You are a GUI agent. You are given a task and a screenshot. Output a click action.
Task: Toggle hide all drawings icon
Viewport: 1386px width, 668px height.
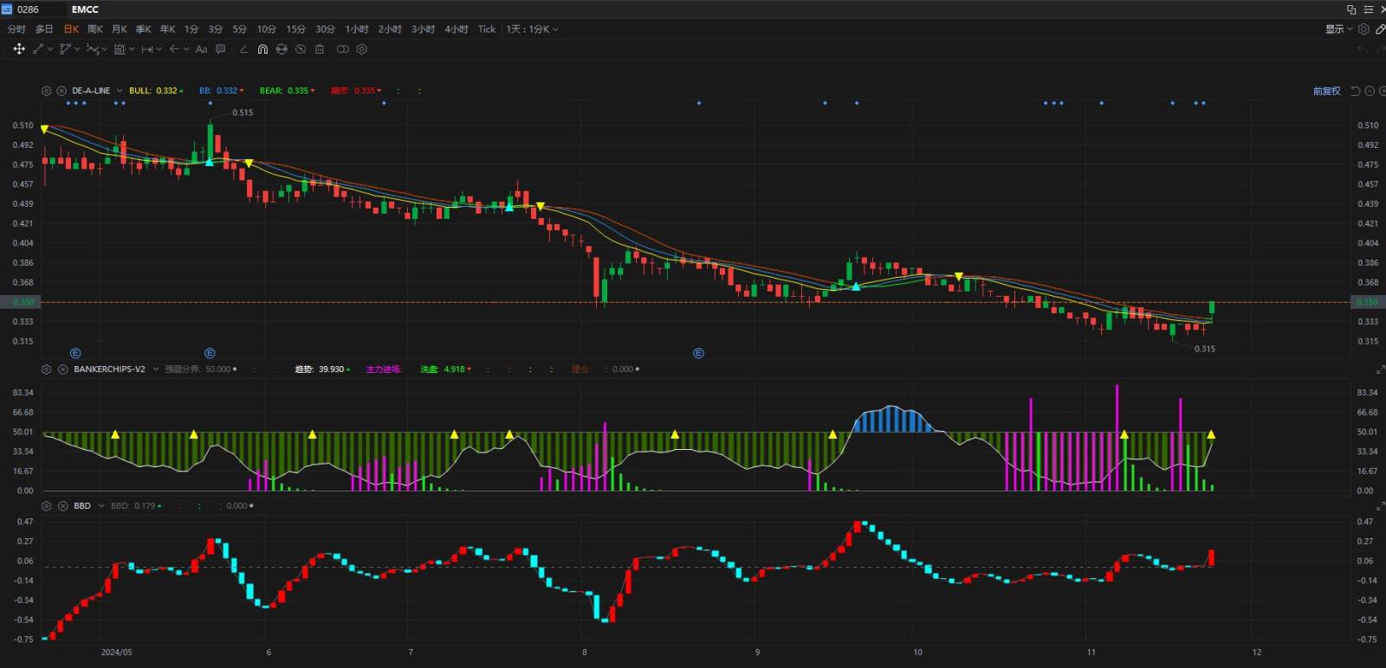pyautogui.click(x=301, y=49)
